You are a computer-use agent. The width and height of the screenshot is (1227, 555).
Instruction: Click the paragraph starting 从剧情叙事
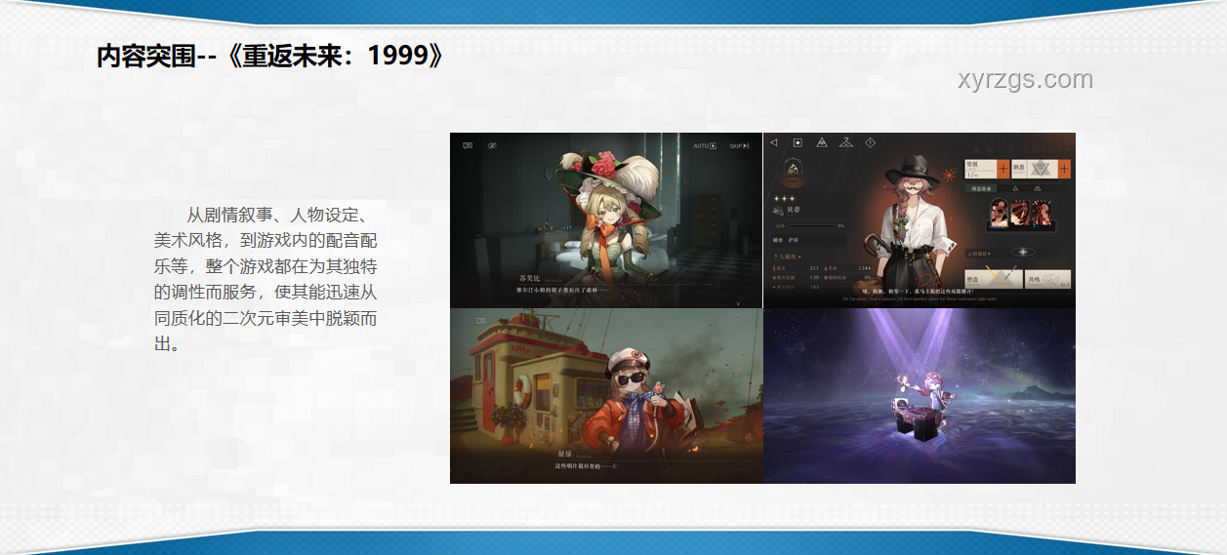click(x=266, y=279)
